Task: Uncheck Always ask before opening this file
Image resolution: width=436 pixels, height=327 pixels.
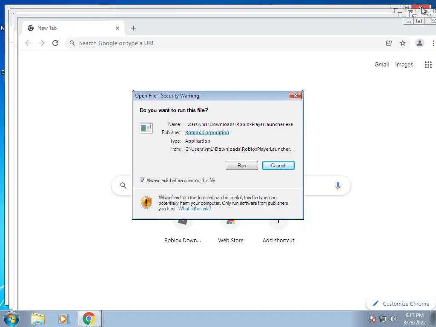Action: [x=142, y=181]
